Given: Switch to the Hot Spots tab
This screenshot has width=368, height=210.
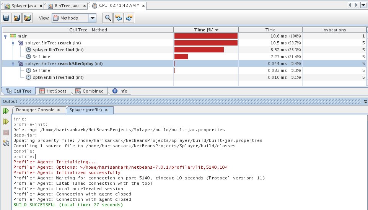Looking at the screenshot, I should (53, 91).
